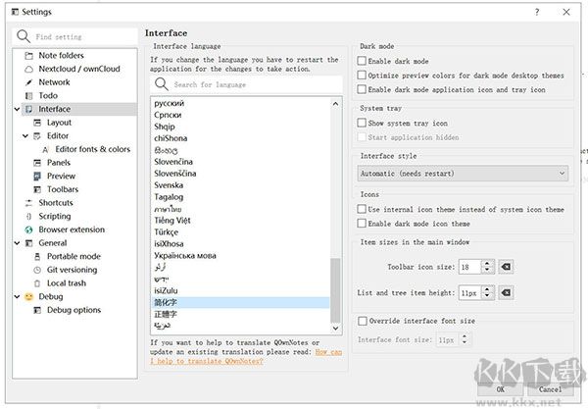The width and height of the screenshot is (588, 409).
Task: Select Portable mode in settings tree
Action: (x=73, y=256)
